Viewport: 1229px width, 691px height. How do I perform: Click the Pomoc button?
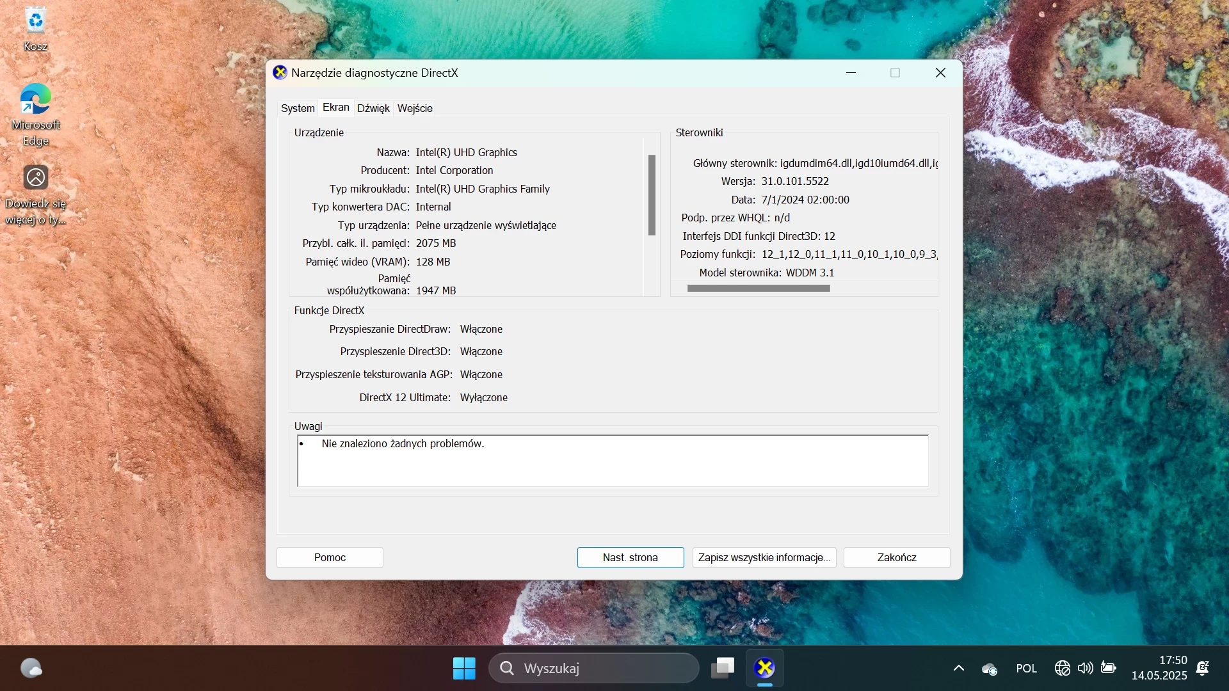coord(330,558)
